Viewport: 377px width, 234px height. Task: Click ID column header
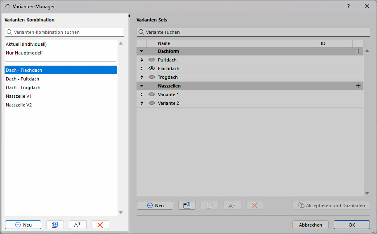[336, 43]
